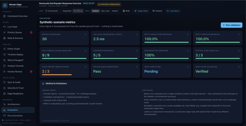Select the Analyst role
Screen dimensions: 246x126
(x=96, y=11)
